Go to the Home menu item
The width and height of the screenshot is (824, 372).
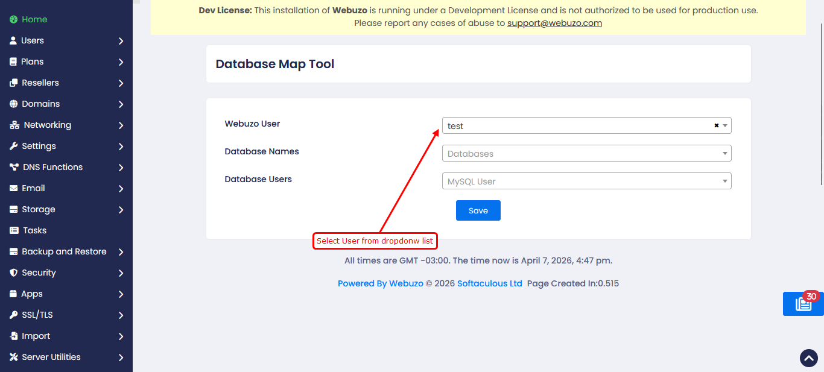(x=34, y=19)
